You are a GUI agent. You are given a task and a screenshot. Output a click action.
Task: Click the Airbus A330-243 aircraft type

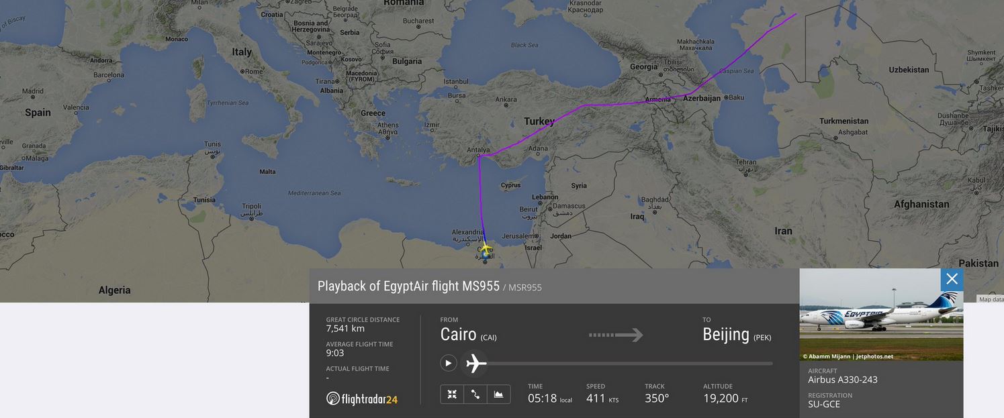[842, 380]
